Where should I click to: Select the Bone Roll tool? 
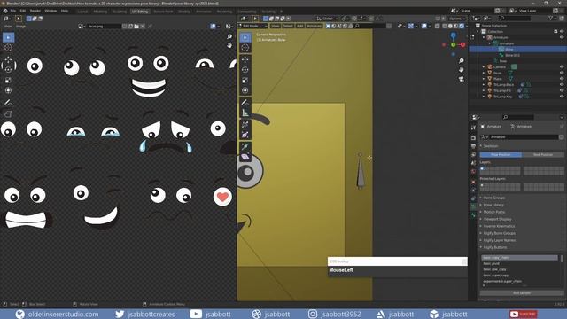[245, 124]
